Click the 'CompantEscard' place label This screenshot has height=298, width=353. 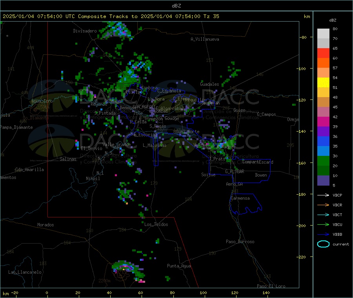coord(258,162)
